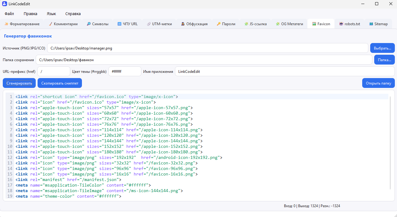397x217 pixels.
Task: Click the apple-icon-114x114.png line
Action: pyautogui.click(x=109, y=130)
